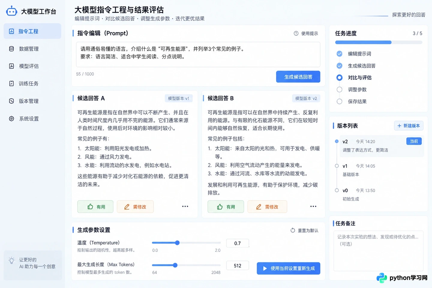Go to 模型评估 in the sidebar
Screen dimensions: 432x288
32,66
